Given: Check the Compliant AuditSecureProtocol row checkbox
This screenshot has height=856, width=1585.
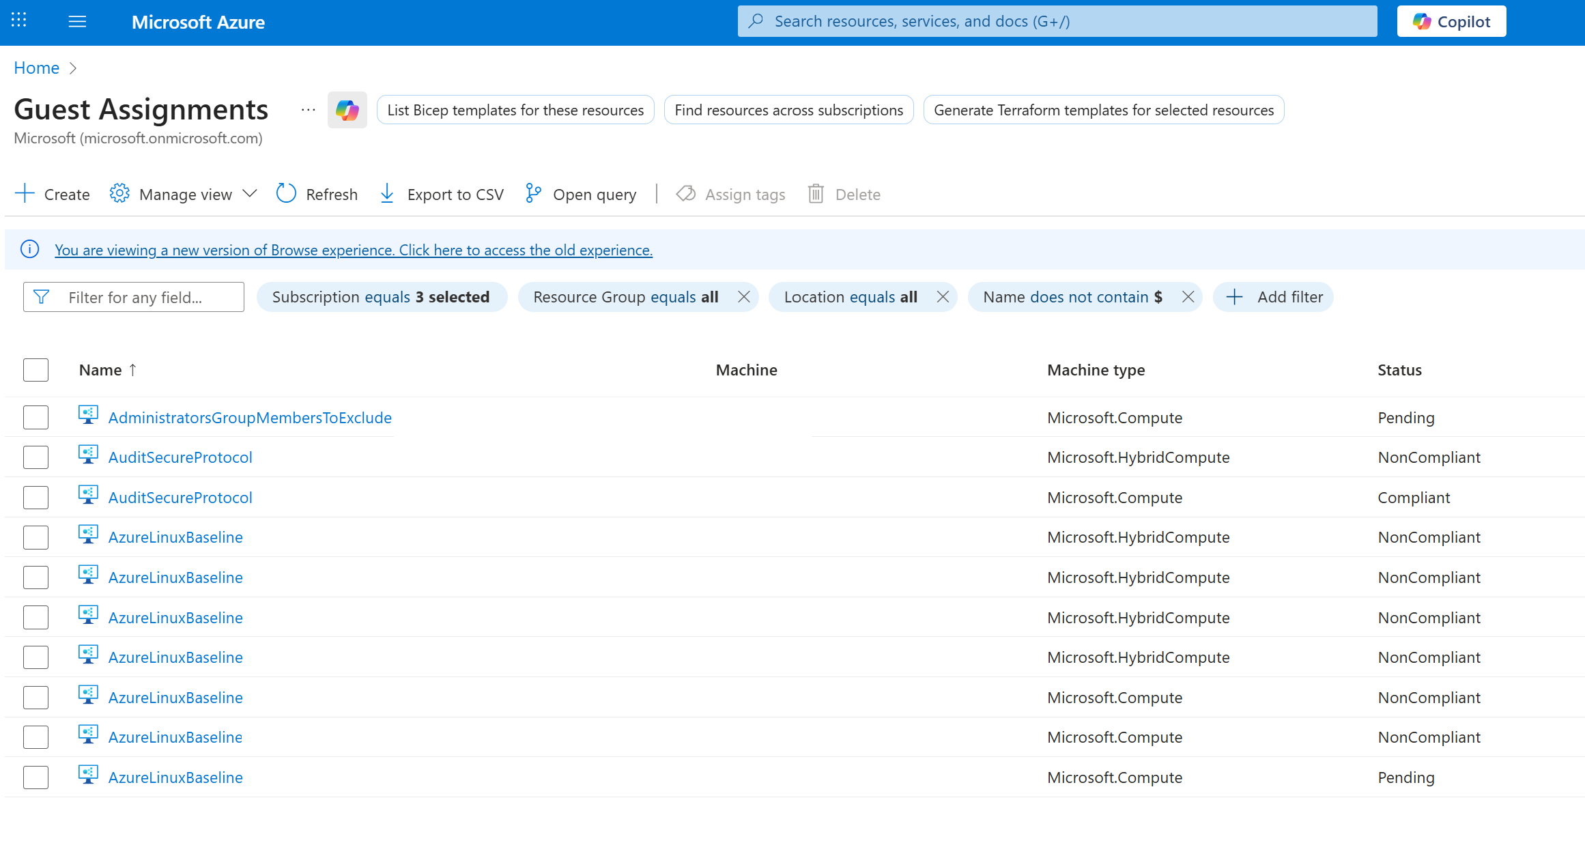Looking at the screenshot, I should 35,497.
